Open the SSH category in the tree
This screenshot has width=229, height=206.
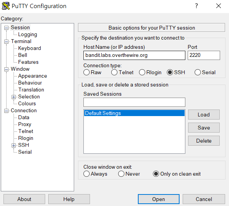24,145
